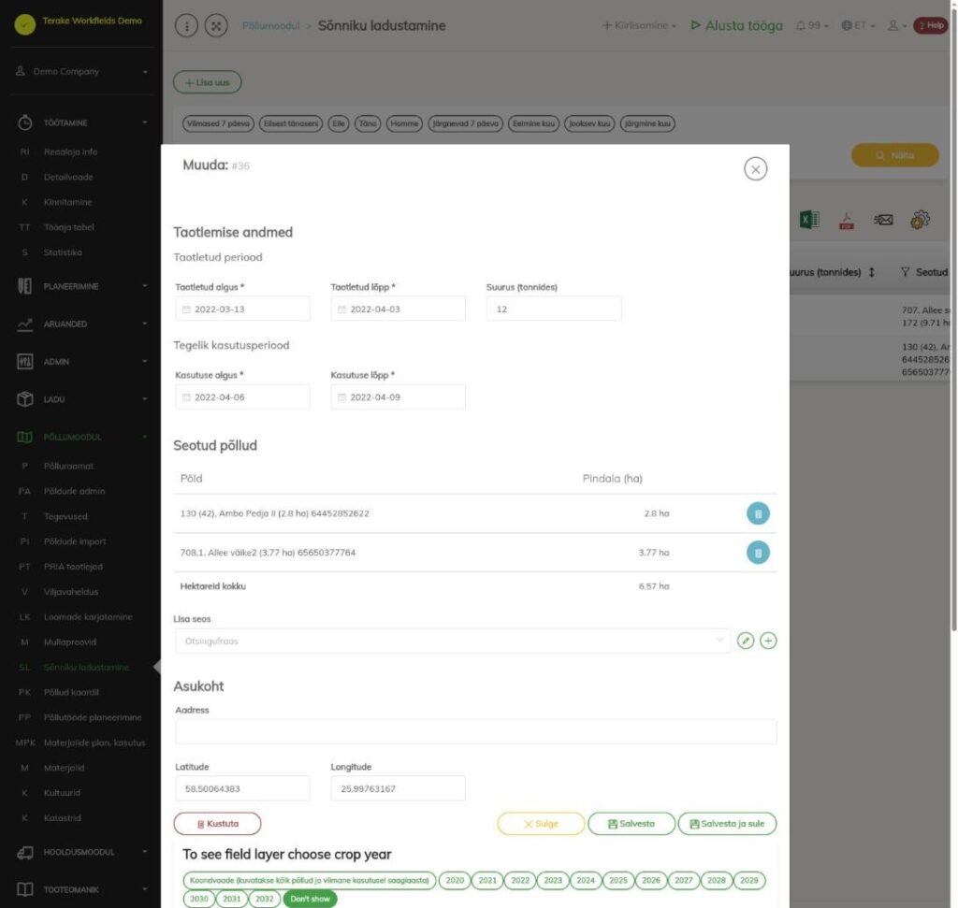Open notifications bell showing 99
Image resolution: width=958 pixels, height=908 pixels.
click(x=812, y=25)
